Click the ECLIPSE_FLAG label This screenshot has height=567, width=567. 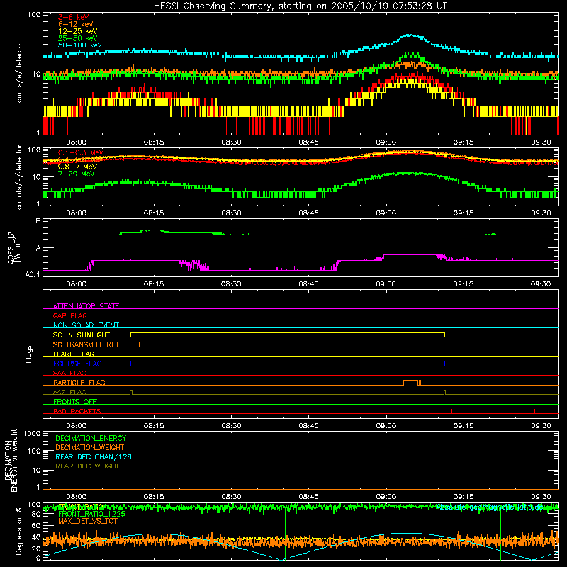pos(77,364)
